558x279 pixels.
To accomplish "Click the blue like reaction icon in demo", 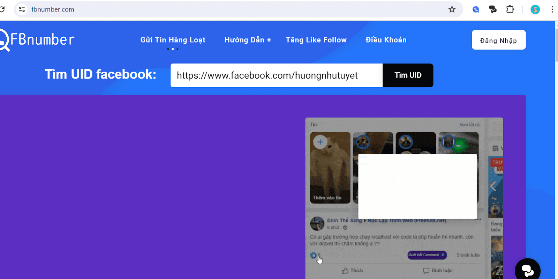I will [313, 255].
